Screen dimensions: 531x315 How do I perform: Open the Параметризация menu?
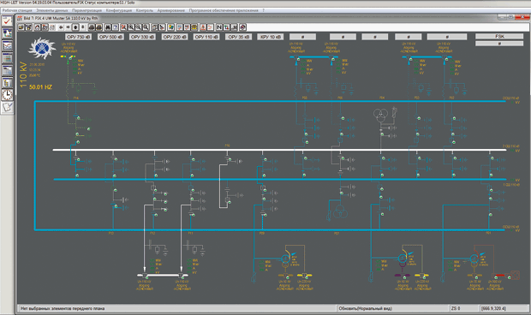(x=87, y=10)
